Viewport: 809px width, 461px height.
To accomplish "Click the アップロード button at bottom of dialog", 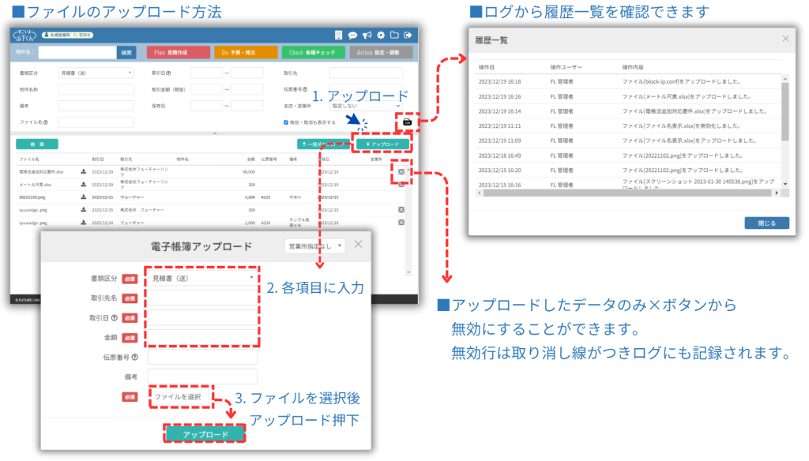I will 205,435.
